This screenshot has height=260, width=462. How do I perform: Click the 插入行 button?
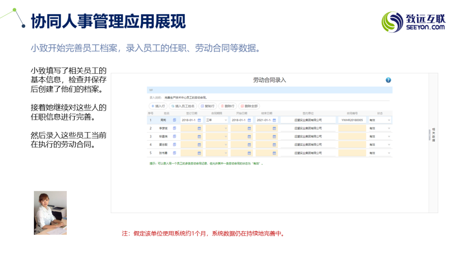158,106
